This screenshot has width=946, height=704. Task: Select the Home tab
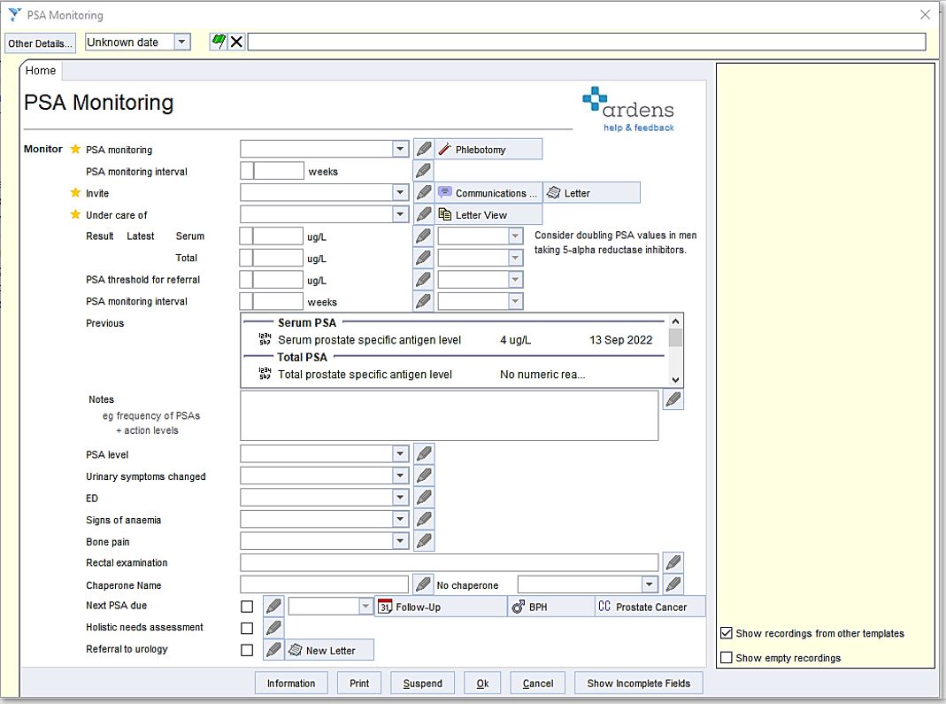[41, 71]
